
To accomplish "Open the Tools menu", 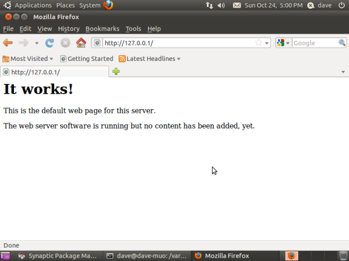I will 133,29.
